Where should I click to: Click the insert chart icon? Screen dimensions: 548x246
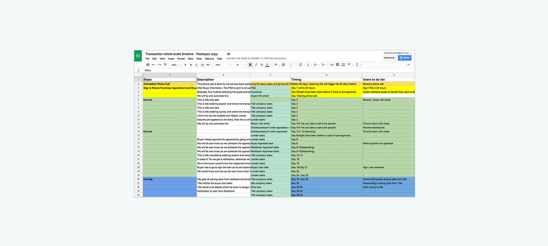pos(343,65)
